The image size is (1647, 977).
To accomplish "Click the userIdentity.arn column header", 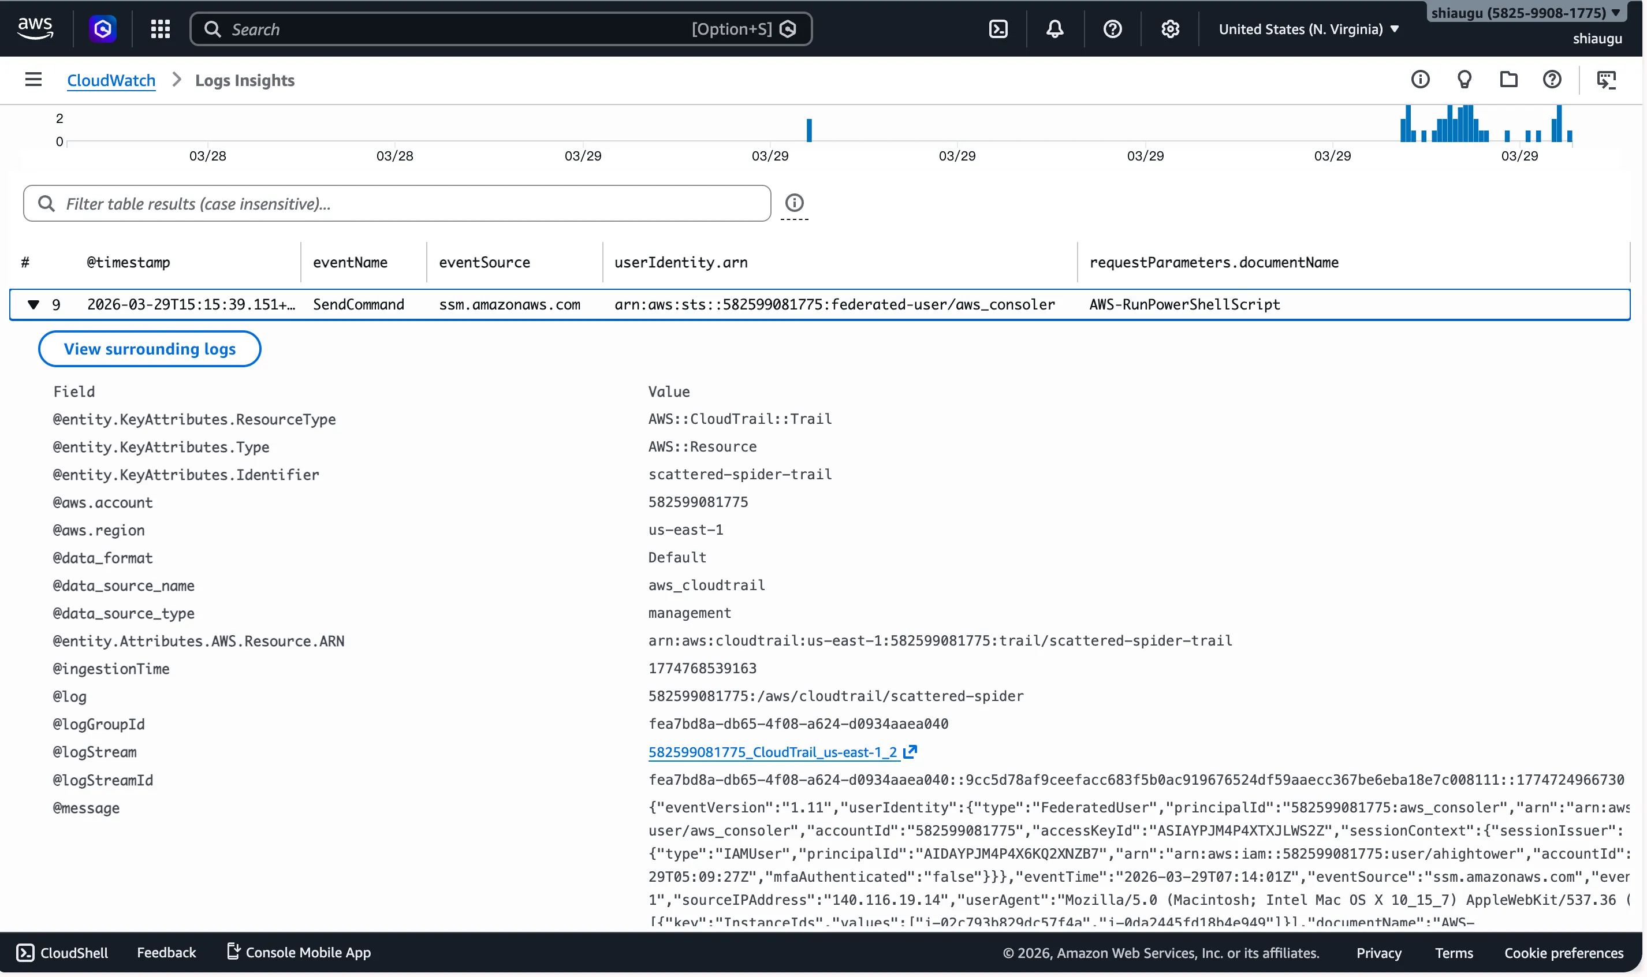I will [x=681, y=262].
